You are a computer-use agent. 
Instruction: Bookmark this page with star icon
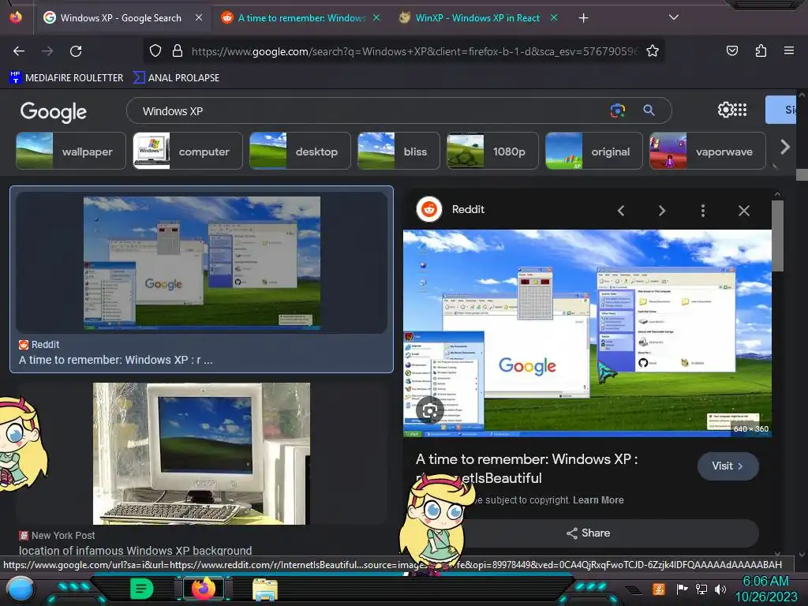click(x=653, y=50)
